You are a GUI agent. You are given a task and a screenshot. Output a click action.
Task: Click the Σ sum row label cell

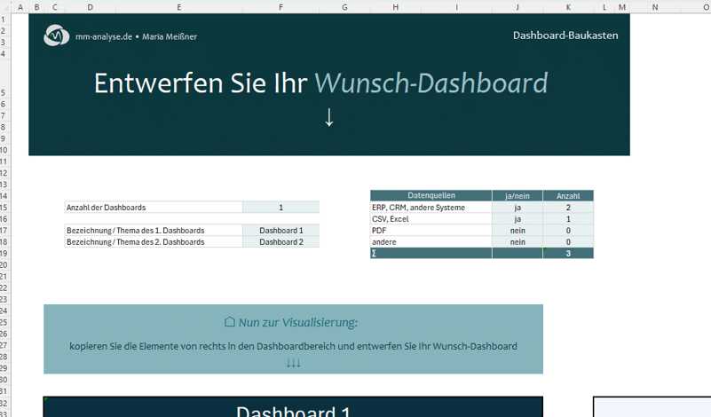tap(431, 253)
